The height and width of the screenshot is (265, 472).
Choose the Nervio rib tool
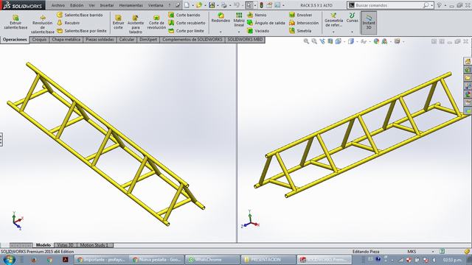(257, 15)
